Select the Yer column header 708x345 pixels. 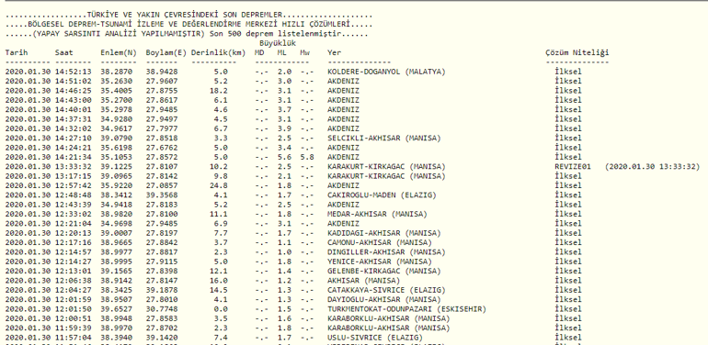(334, 52)
